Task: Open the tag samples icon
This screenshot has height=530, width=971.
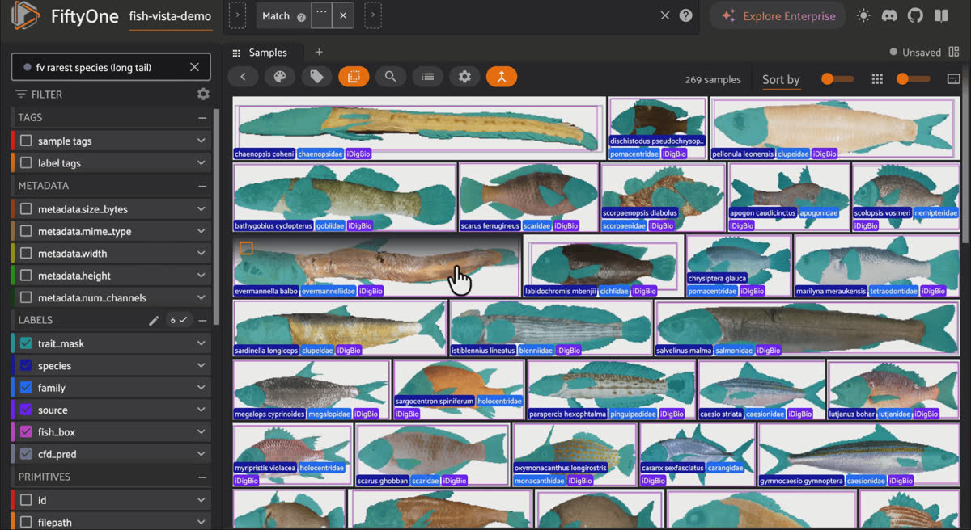Action: [x=316, y=77]
